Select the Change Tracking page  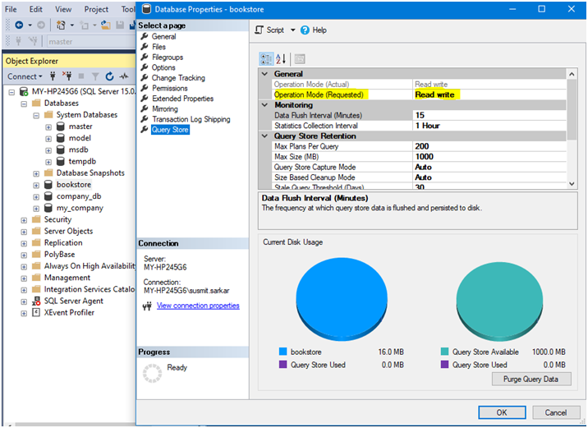178,78
